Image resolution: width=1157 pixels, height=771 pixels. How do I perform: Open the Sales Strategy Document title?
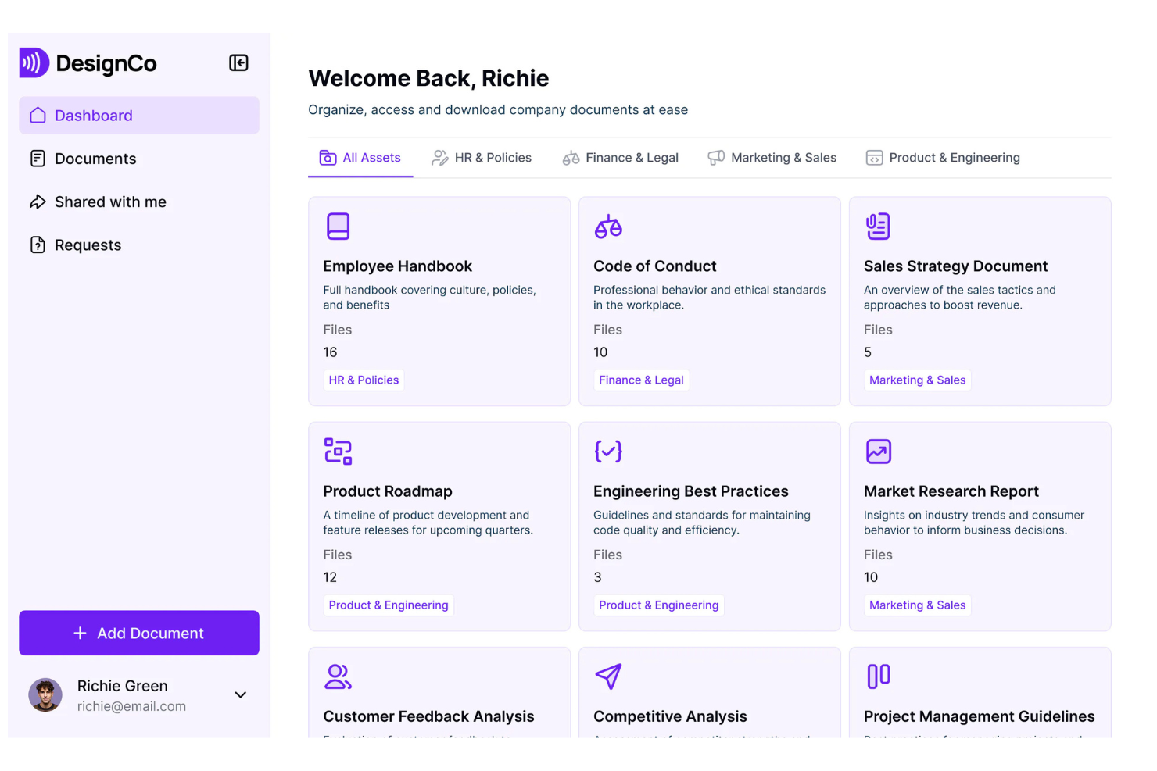click(x=955, y=266)
